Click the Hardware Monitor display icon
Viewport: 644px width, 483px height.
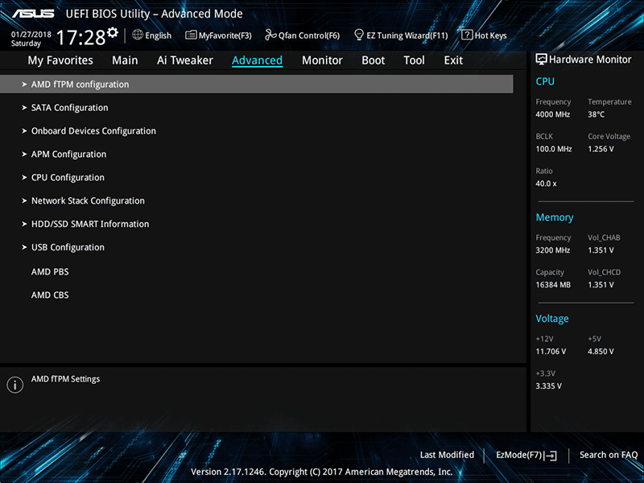[541, 60]
